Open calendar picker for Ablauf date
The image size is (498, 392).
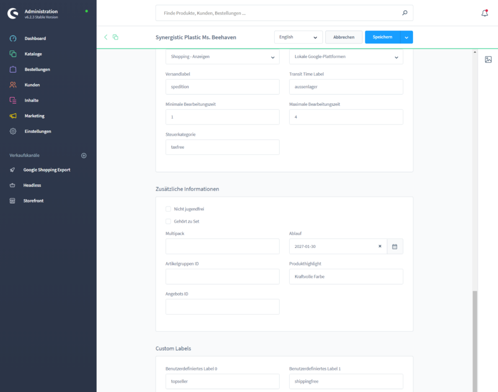pos(395,246)
